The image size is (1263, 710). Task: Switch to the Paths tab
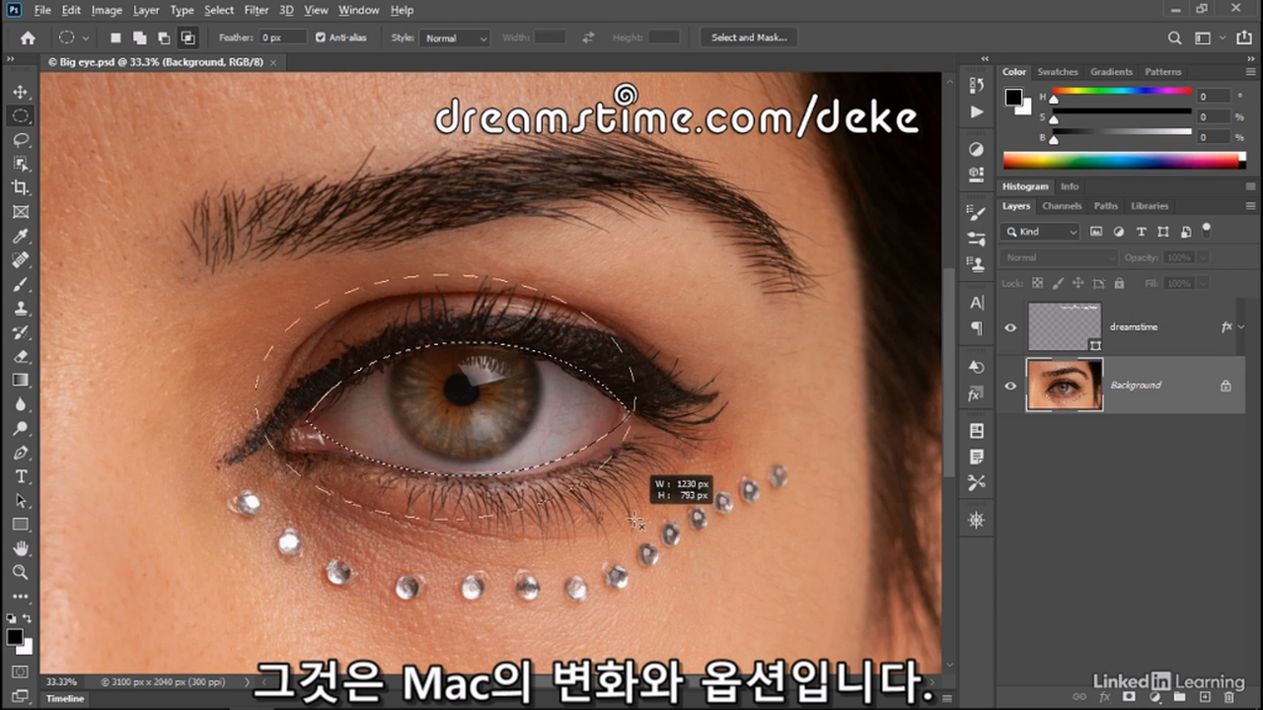click(1106, 206)
